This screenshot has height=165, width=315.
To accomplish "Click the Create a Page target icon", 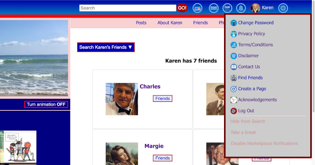I will 233,89.
